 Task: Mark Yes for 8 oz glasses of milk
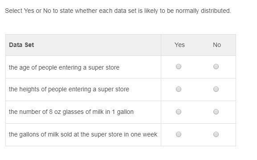coord(179,112)
